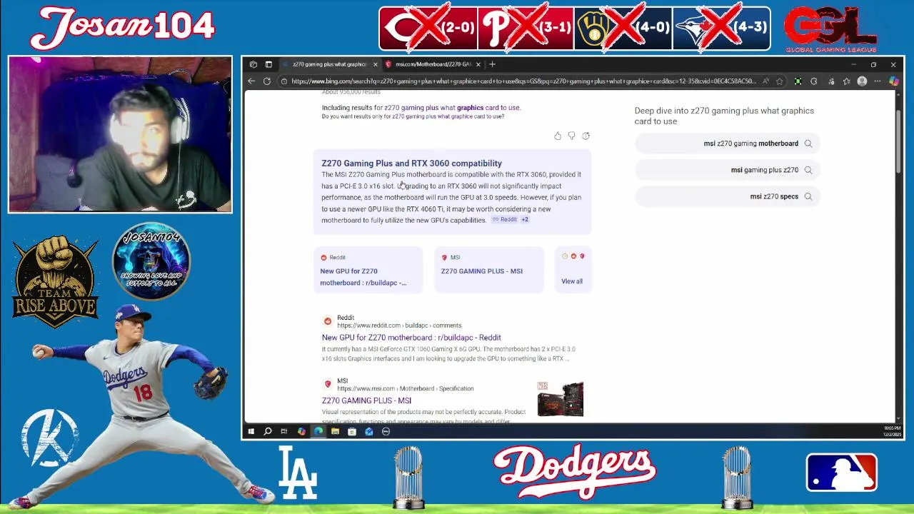Viewport: 914px width, 514px height.
Task: Add page to favorites star icon
Action: 780,81
